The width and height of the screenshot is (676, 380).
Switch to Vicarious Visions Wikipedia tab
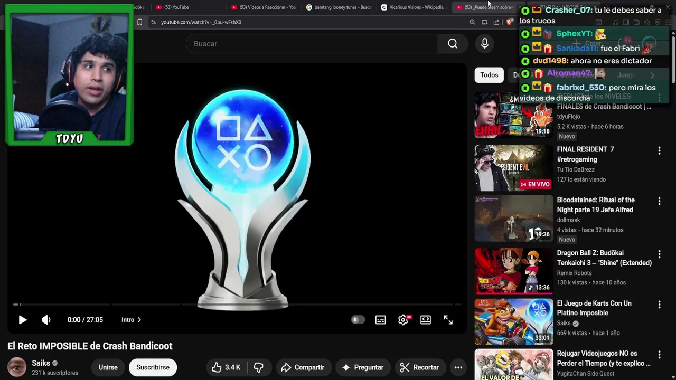[x=414, y=7]
